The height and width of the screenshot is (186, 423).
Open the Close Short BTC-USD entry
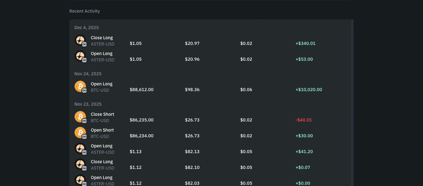(210, 117)
